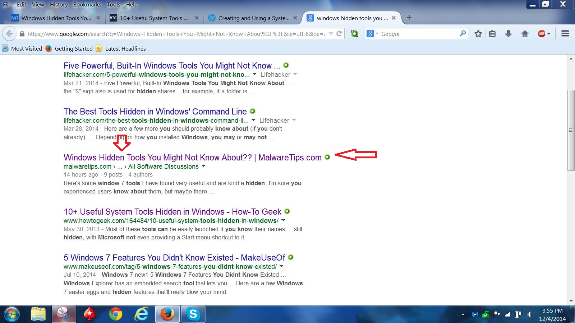Launch Google Chrome from taskbar
Viewport: 575px width, 323px height.
(x=115, y=314)
